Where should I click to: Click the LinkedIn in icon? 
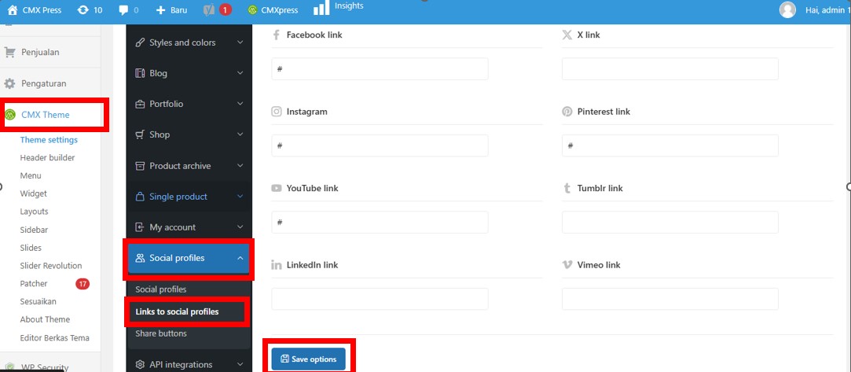click(277, 265)
